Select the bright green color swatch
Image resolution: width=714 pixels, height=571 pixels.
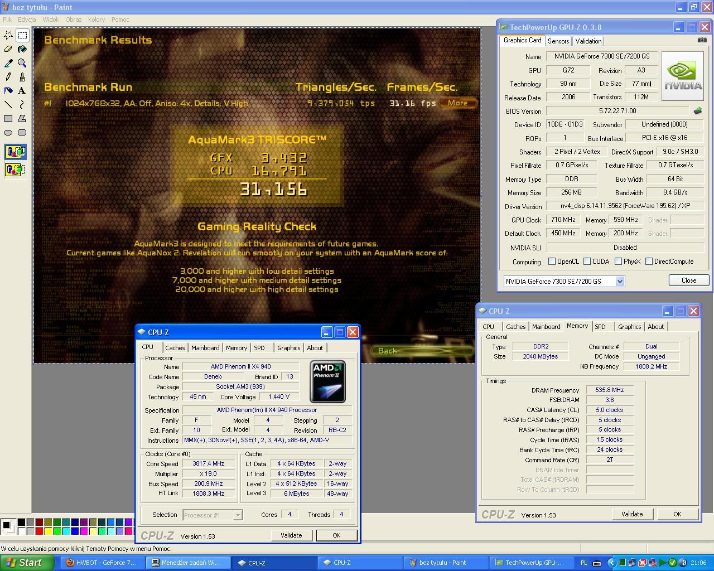pyautogui.click(x=57, y=531)
